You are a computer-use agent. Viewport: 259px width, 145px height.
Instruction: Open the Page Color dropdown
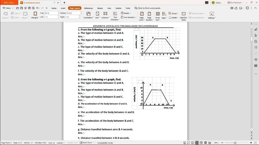[142, 16]
